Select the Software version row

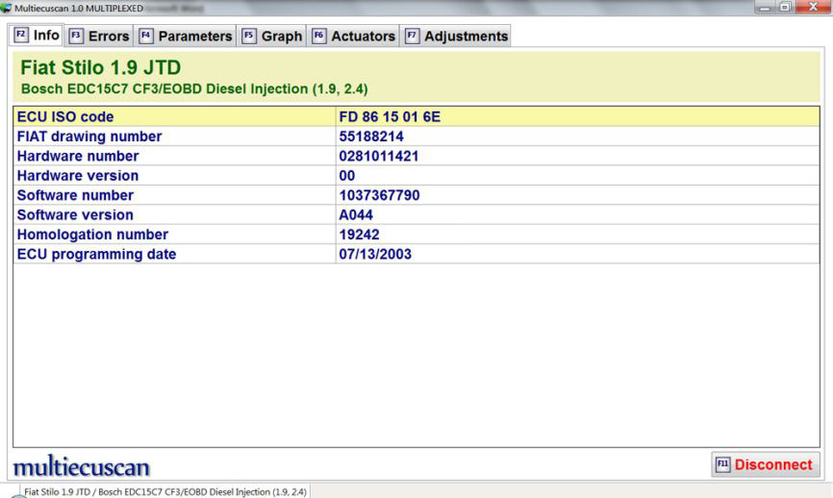173,214
